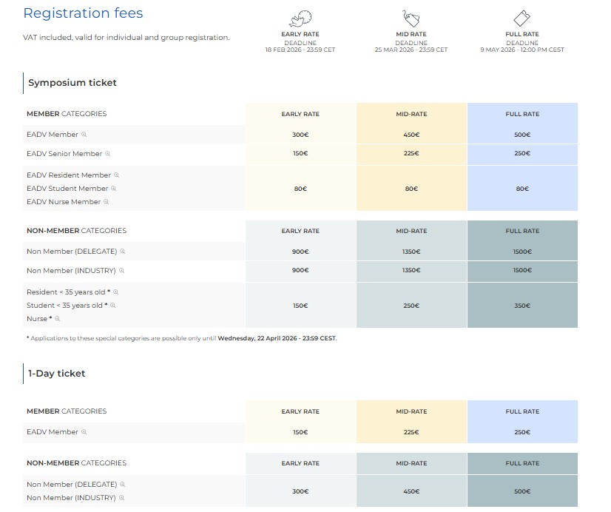Show details icon next to Nurse category

click(x=58, y=319)
